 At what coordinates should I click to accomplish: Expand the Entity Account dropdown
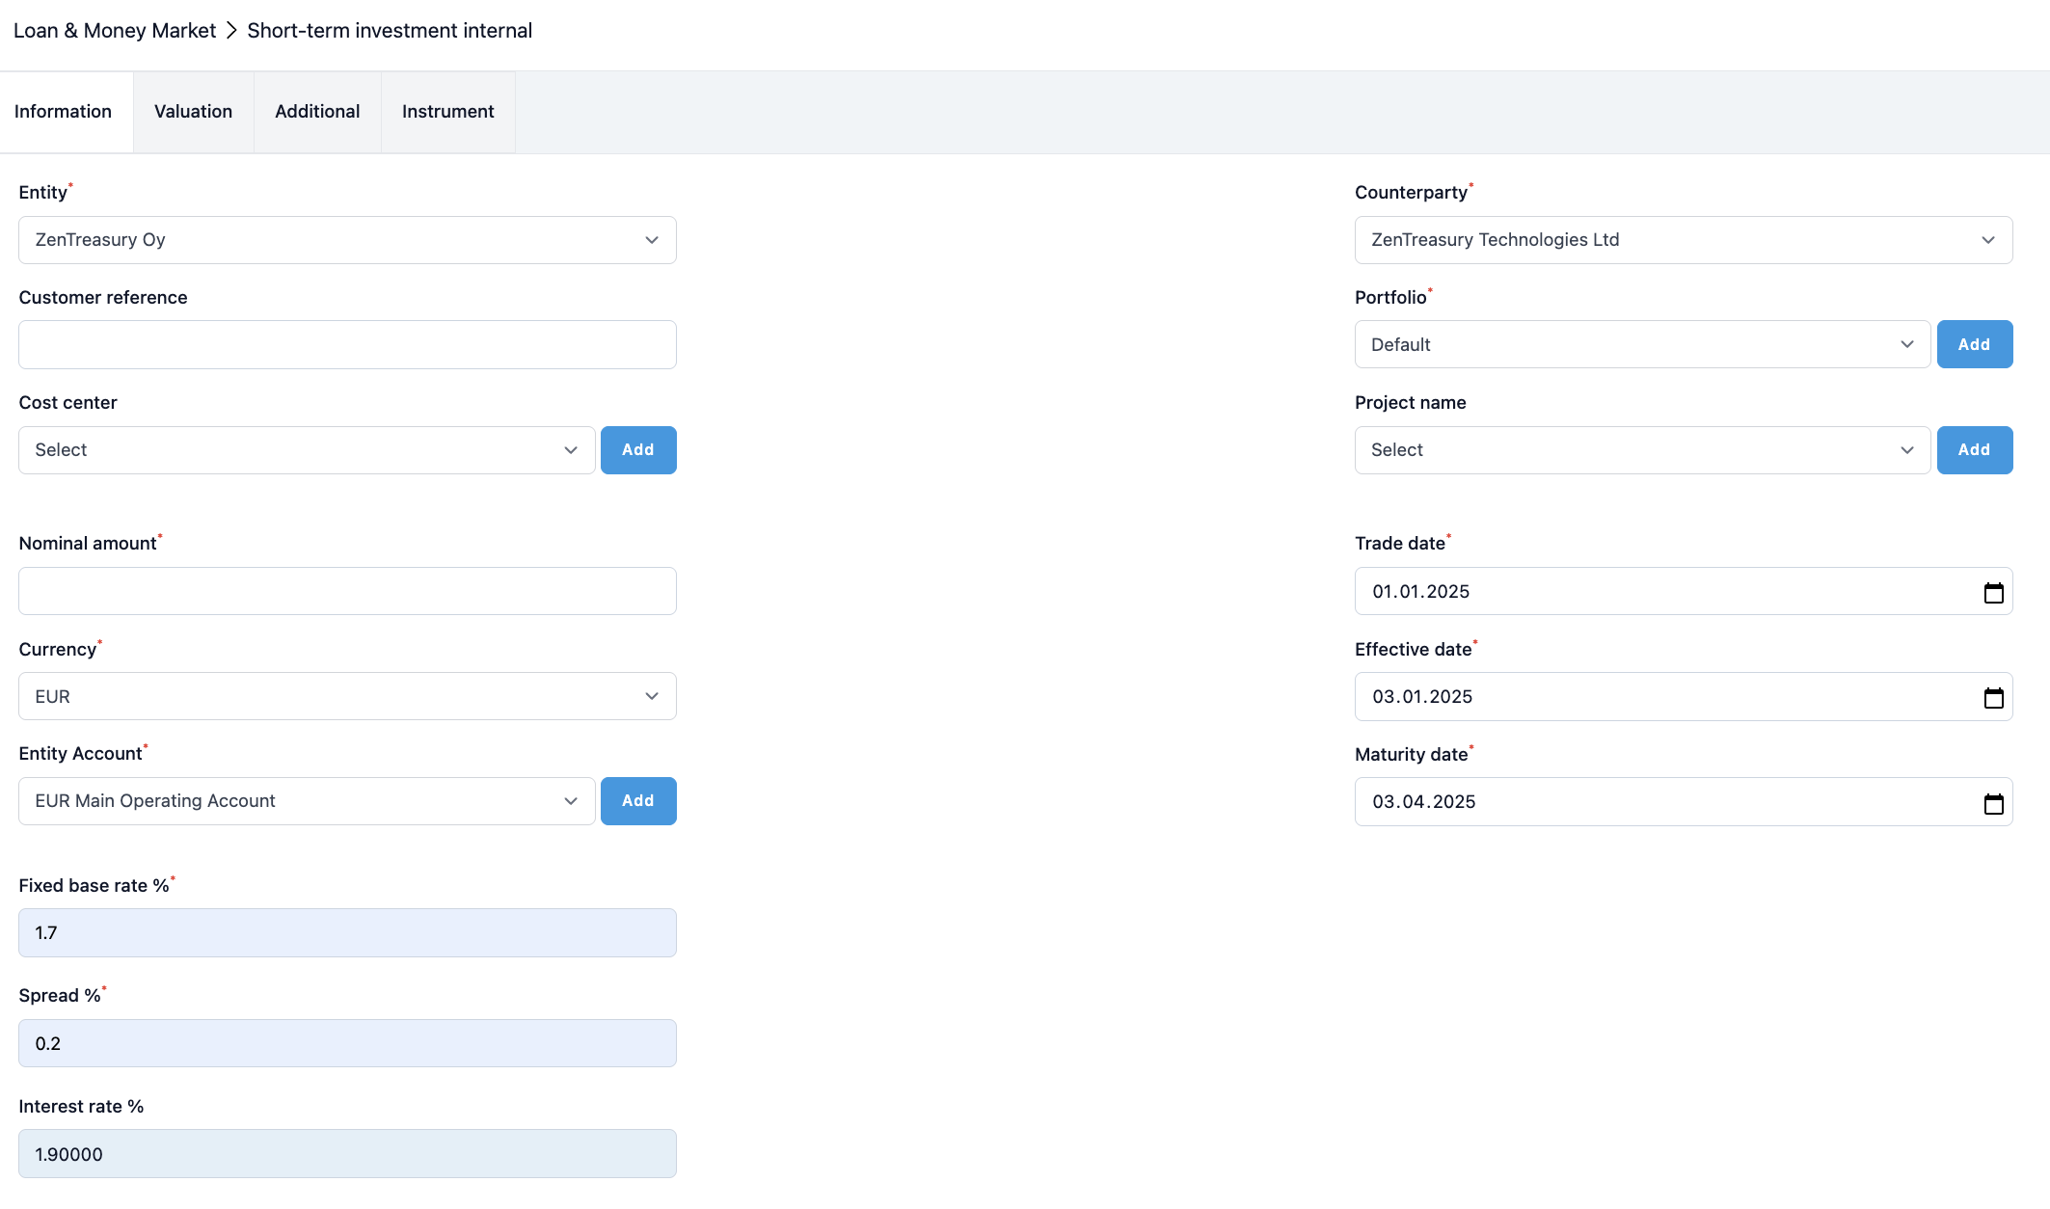coord(306,801)
